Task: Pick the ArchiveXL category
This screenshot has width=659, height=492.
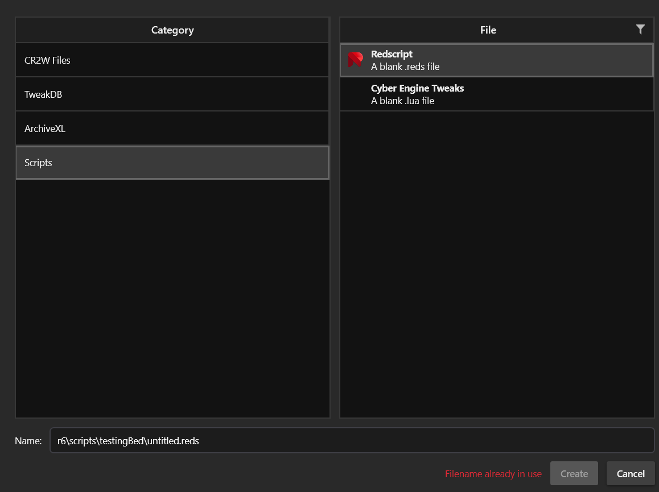Action: click(172, 128)
